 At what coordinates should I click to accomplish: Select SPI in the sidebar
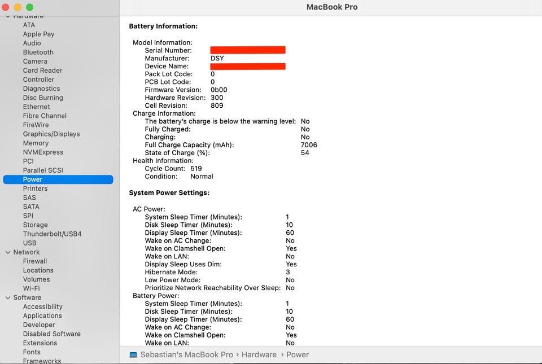pyautogui.click(x=28, y=216)
